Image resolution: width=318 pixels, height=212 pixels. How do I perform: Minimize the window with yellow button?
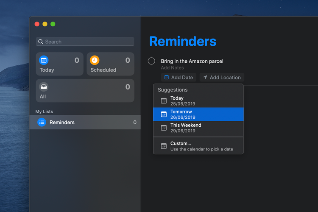(x=45, y=24)
